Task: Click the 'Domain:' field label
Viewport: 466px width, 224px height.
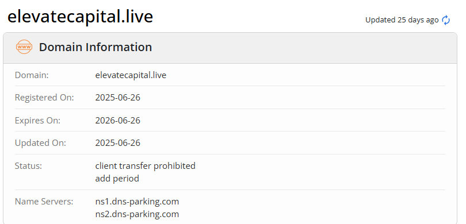Action: (32, 75)
